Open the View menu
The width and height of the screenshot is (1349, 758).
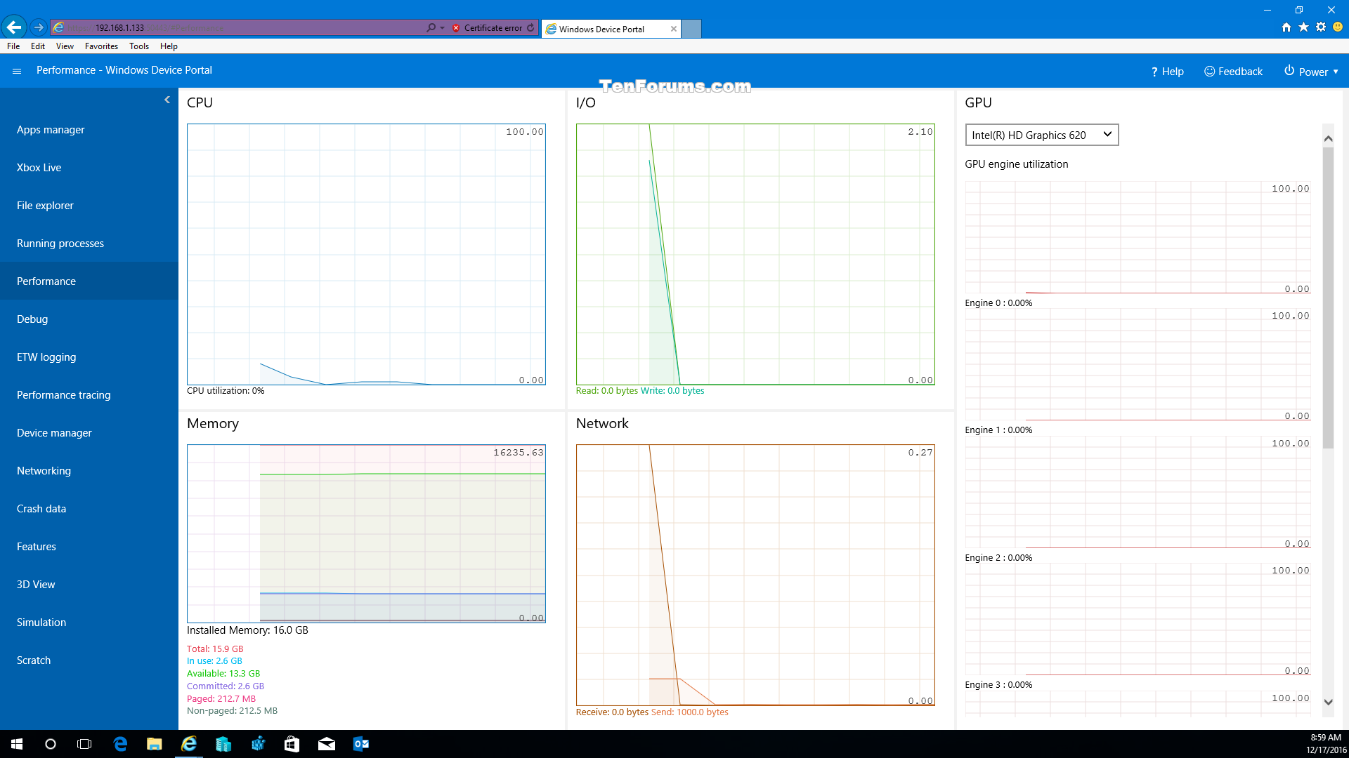[x=65, y=46]
